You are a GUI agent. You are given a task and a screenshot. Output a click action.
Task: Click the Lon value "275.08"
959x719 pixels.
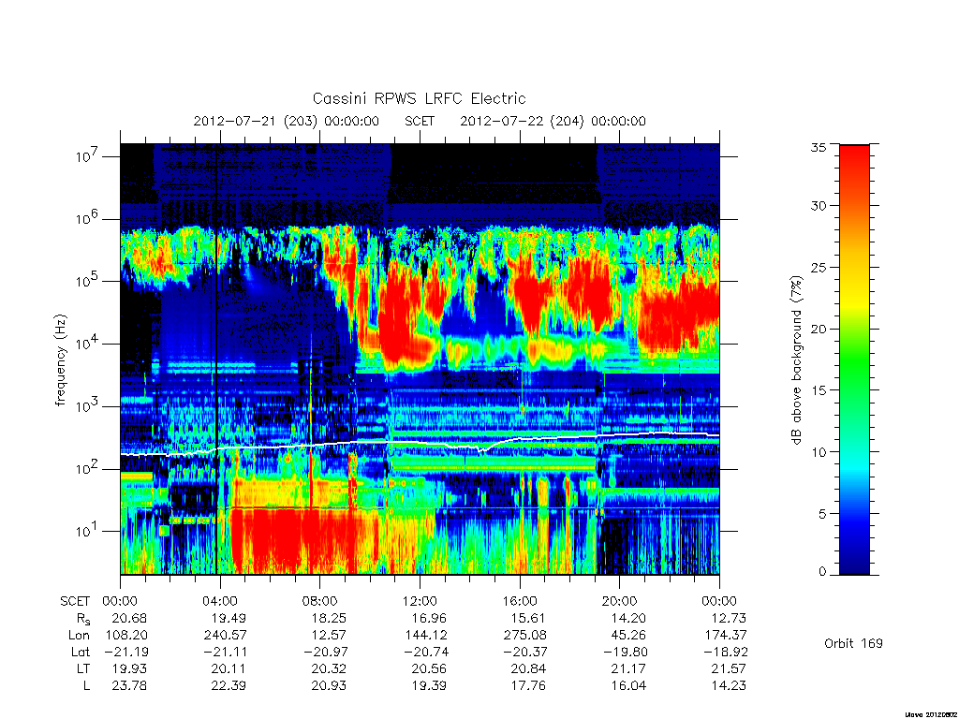coord(524,636)
